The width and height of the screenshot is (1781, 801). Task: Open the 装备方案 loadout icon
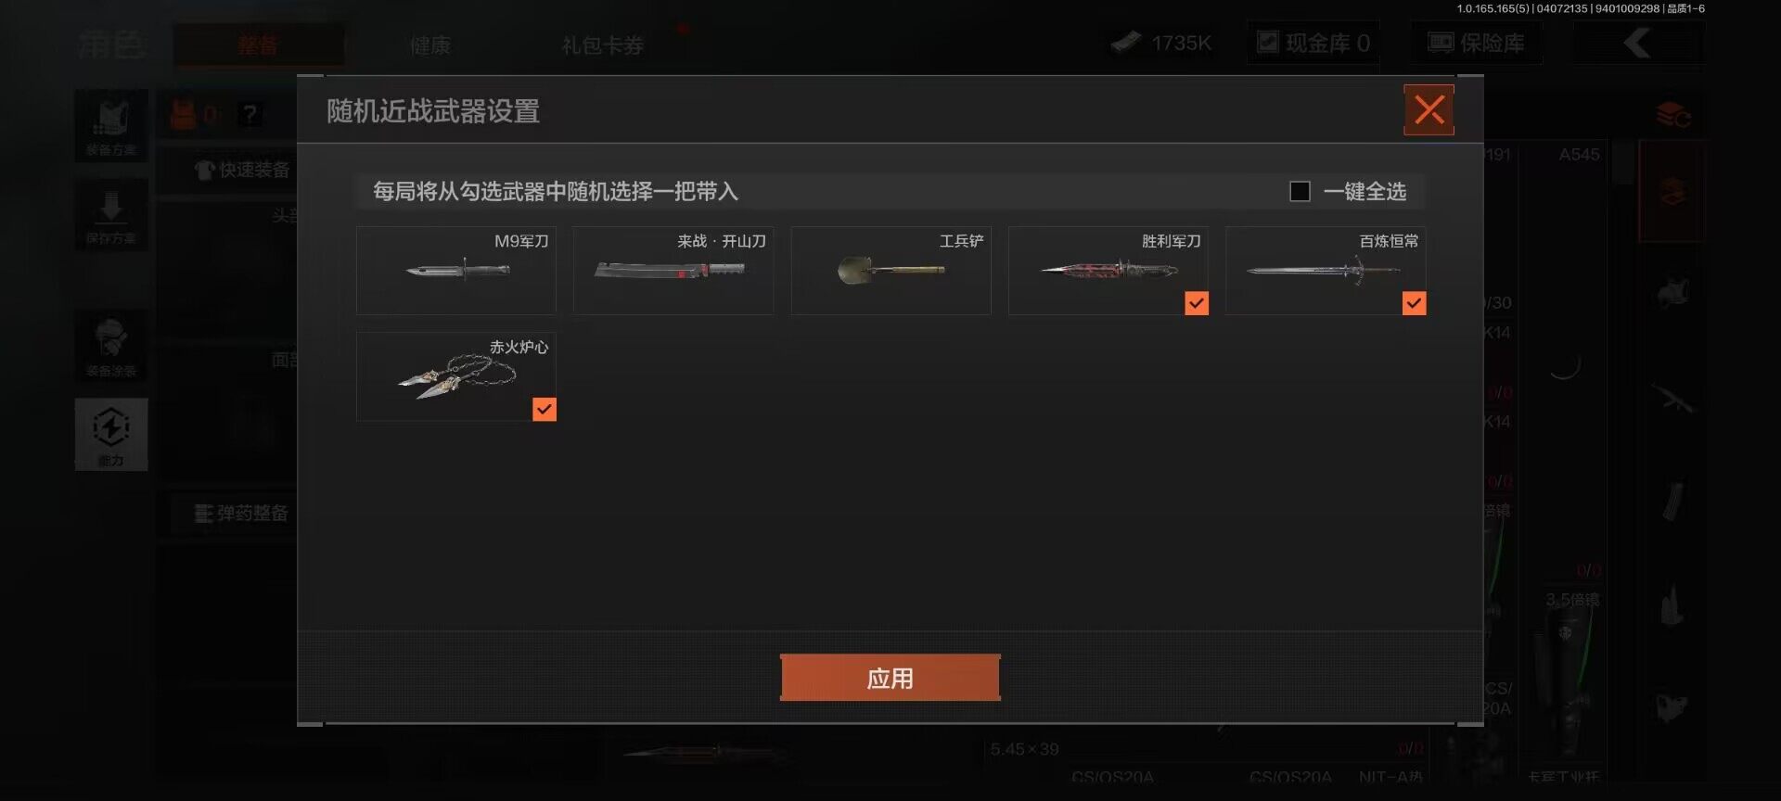coord(111,126)
